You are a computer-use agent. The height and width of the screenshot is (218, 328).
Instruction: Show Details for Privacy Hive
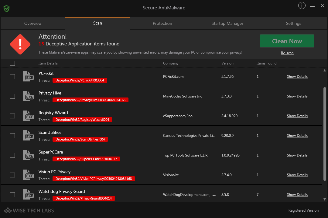tap(297, 96)
